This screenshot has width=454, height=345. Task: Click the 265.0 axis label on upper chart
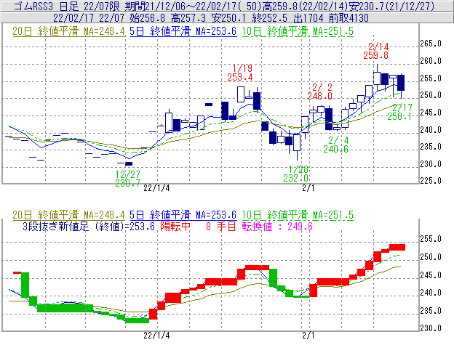431,44
